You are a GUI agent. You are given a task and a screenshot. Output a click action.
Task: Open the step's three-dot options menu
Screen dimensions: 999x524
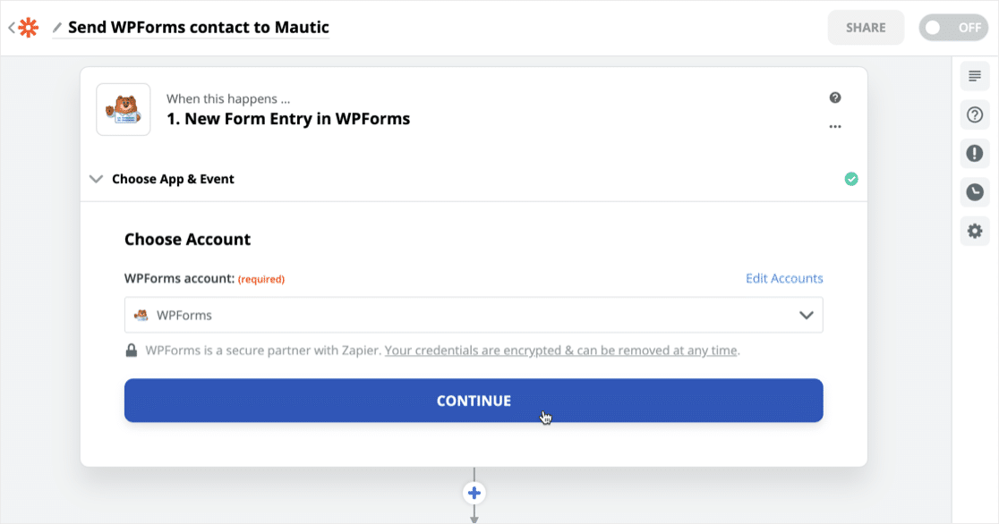pos(835,127)
